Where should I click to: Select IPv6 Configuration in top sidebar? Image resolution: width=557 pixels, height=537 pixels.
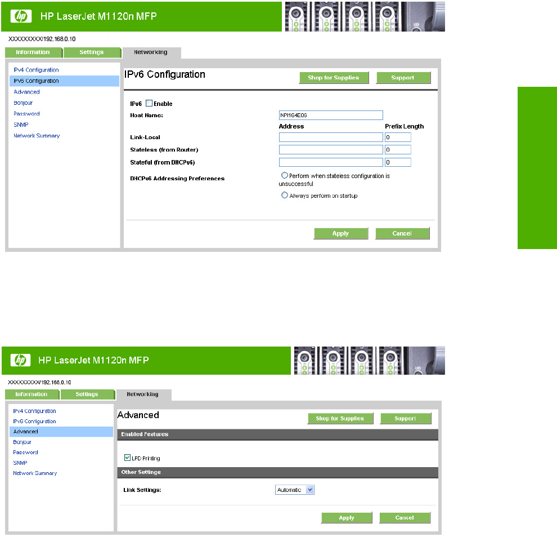tap(64, 81)
